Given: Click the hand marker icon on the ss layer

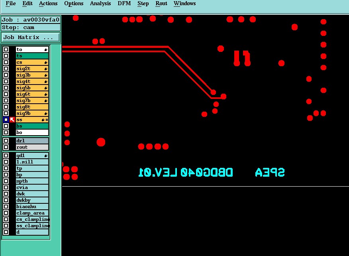Looking at the screenshot, I should 43,120.
